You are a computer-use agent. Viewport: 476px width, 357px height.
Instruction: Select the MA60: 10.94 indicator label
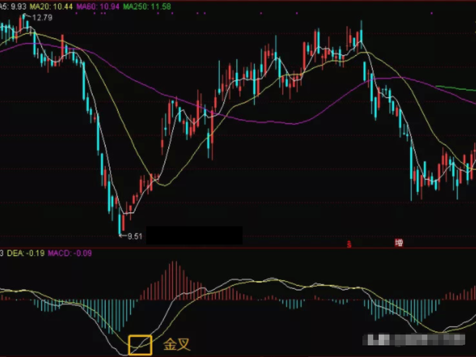coord(98,7)
